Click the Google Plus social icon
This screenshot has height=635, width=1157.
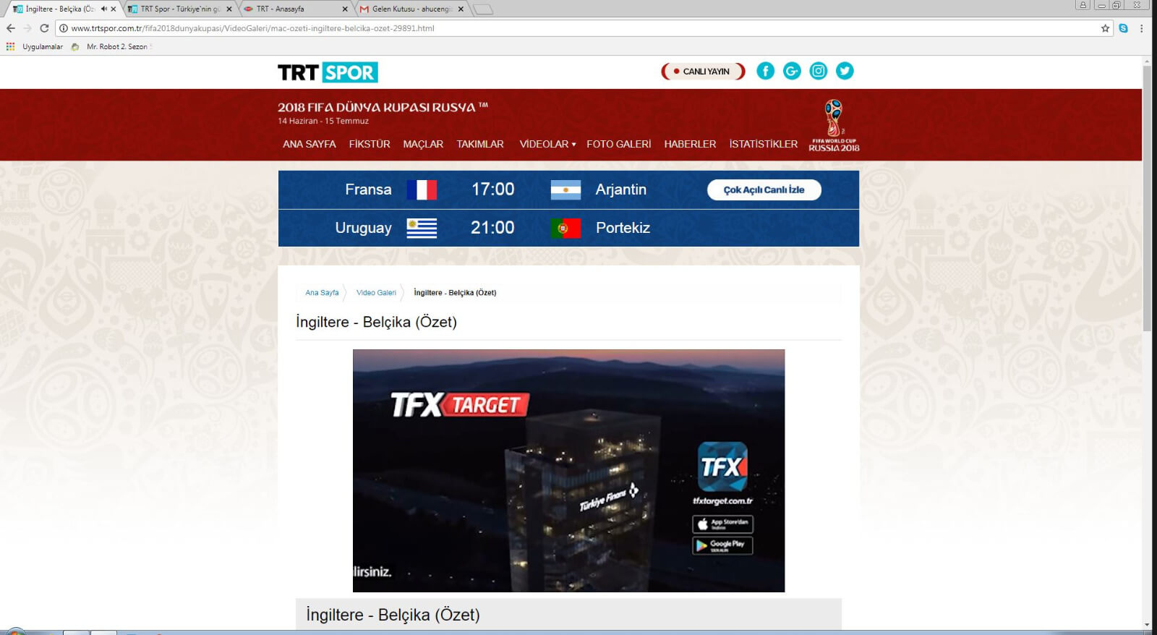coord(792,71)
